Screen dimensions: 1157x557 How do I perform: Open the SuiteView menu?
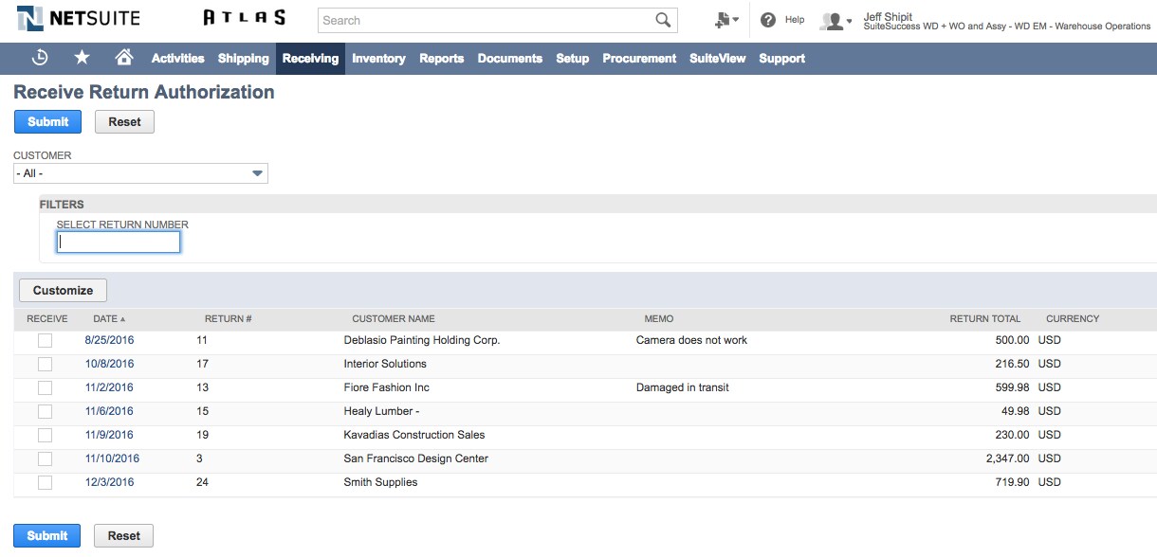[718, 58]
